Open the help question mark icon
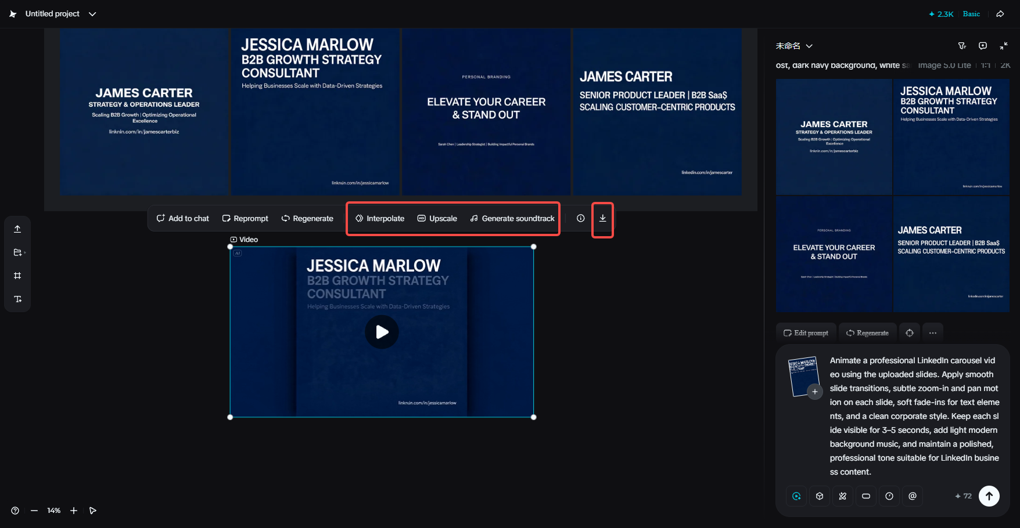The image size is (1020, 528). coord(15,511)
